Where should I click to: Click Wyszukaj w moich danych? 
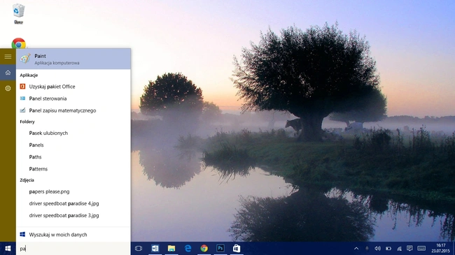click(x=73, y=235)
